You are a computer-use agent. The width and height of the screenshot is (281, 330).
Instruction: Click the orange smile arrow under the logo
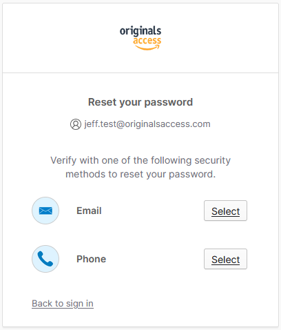(147, 48)
